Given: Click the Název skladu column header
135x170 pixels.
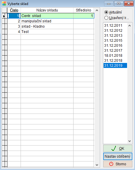Looking at the screenshot, I should click(47, 10).
